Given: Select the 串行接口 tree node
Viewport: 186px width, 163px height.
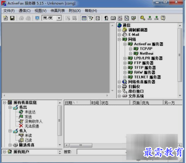Looking at the screenshot, I should (136, 91).
